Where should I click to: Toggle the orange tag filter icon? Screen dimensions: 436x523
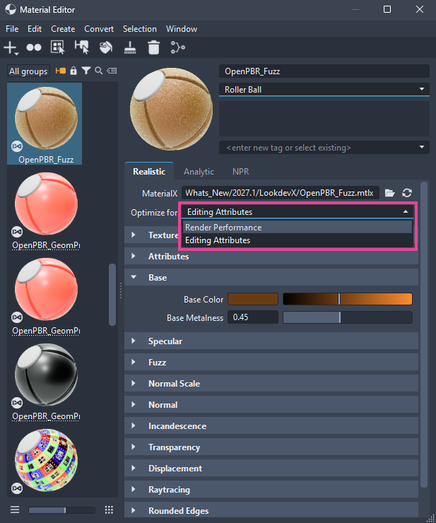coord(60,71)
